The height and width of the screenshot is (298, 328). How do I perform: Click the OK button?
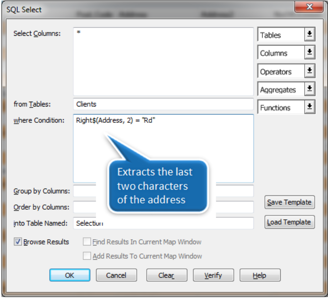coord(69,275)
